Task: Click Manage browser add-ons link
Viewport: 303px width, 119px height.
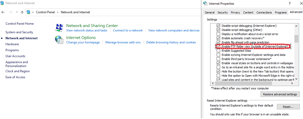Action: pos(123,42)
